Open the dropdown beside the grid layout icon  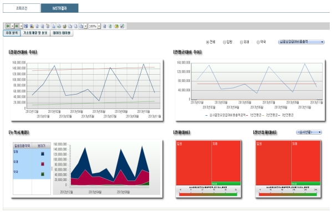coord(85,26)
